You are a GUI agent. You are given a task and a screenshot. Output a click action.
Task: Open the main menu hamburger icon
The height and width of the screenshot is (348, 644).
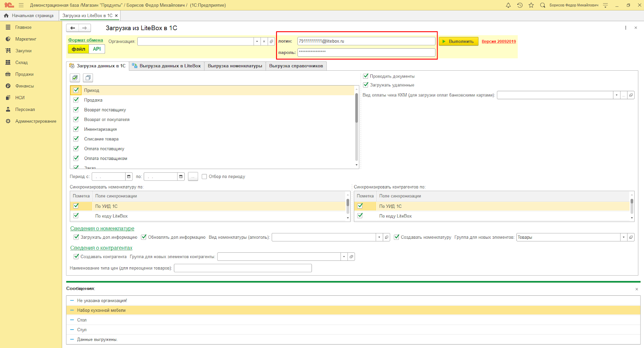pyautogui.click(x=21, y=5)
